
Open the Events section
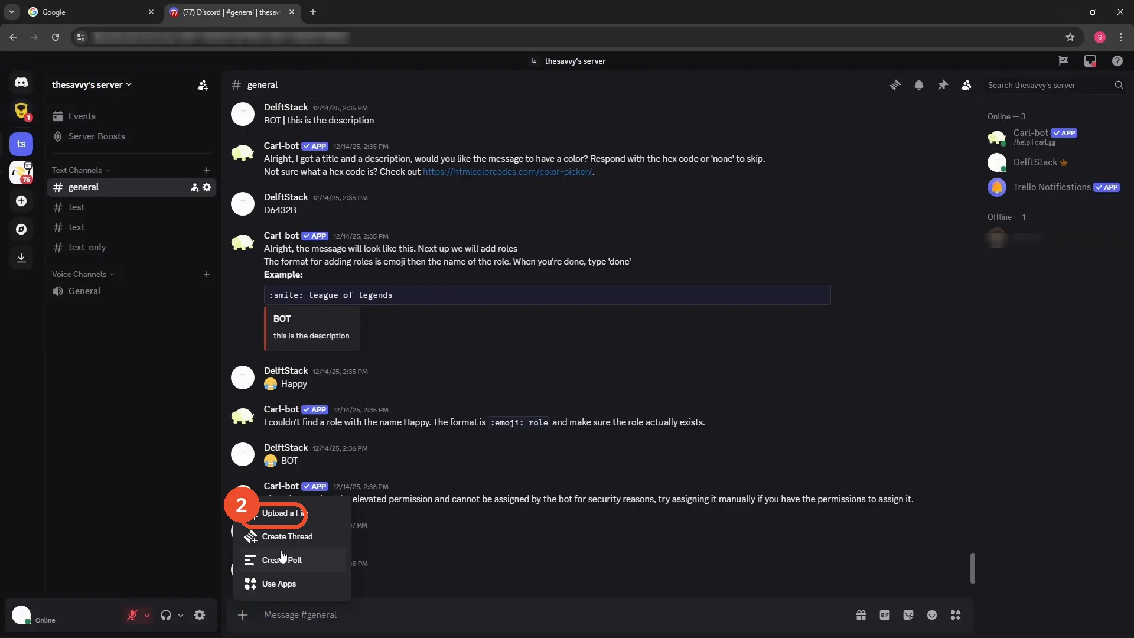[x=131, y=116]
